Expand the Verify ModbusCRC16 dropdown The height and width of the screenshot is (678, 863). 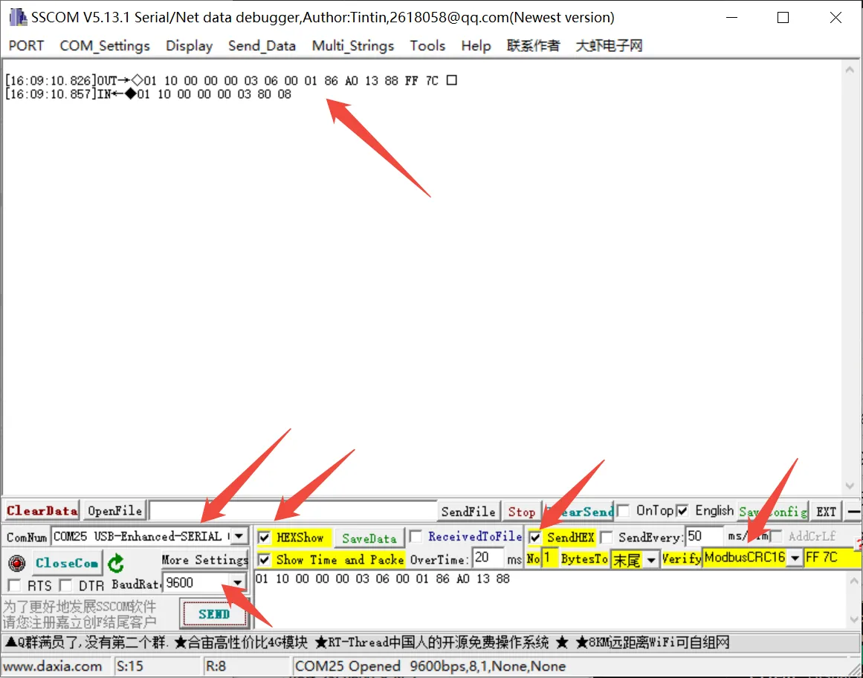(795, 558)
